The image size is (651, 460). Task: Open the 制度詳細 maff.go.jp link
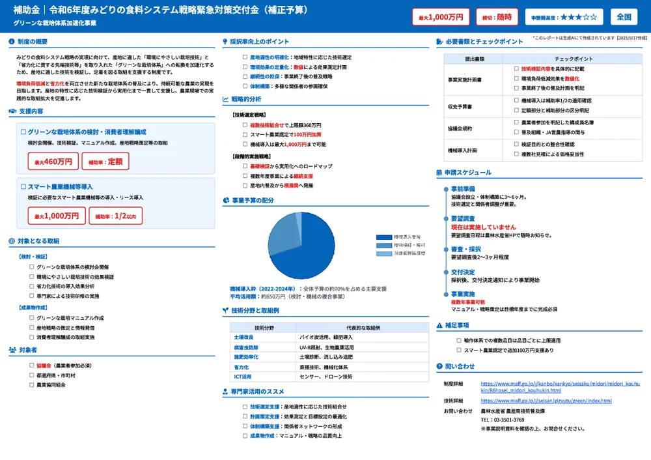pyautogui.click(x=561, y=385)
